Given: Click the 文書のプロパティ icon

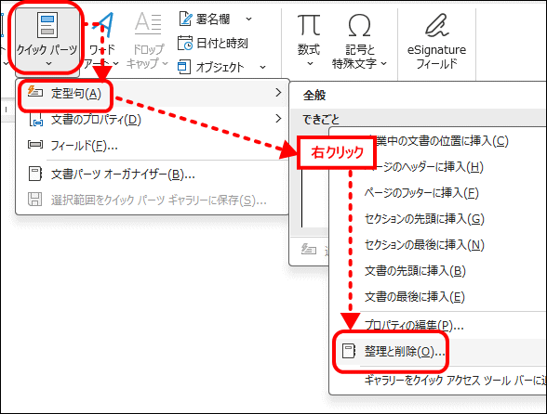Looking at the screenshot, I should [x=36, y=120].
